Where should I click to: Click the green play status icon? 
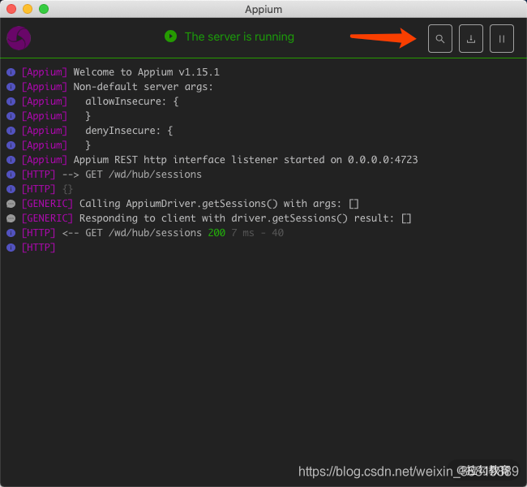coord(171,37)
